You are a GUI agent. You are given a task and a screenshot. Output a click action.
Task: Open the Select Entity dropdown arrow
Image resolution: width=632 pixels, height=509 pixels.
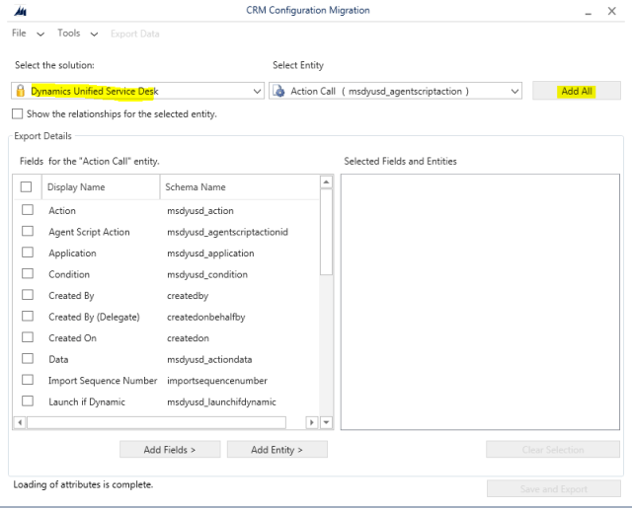[x=514, y=92]
